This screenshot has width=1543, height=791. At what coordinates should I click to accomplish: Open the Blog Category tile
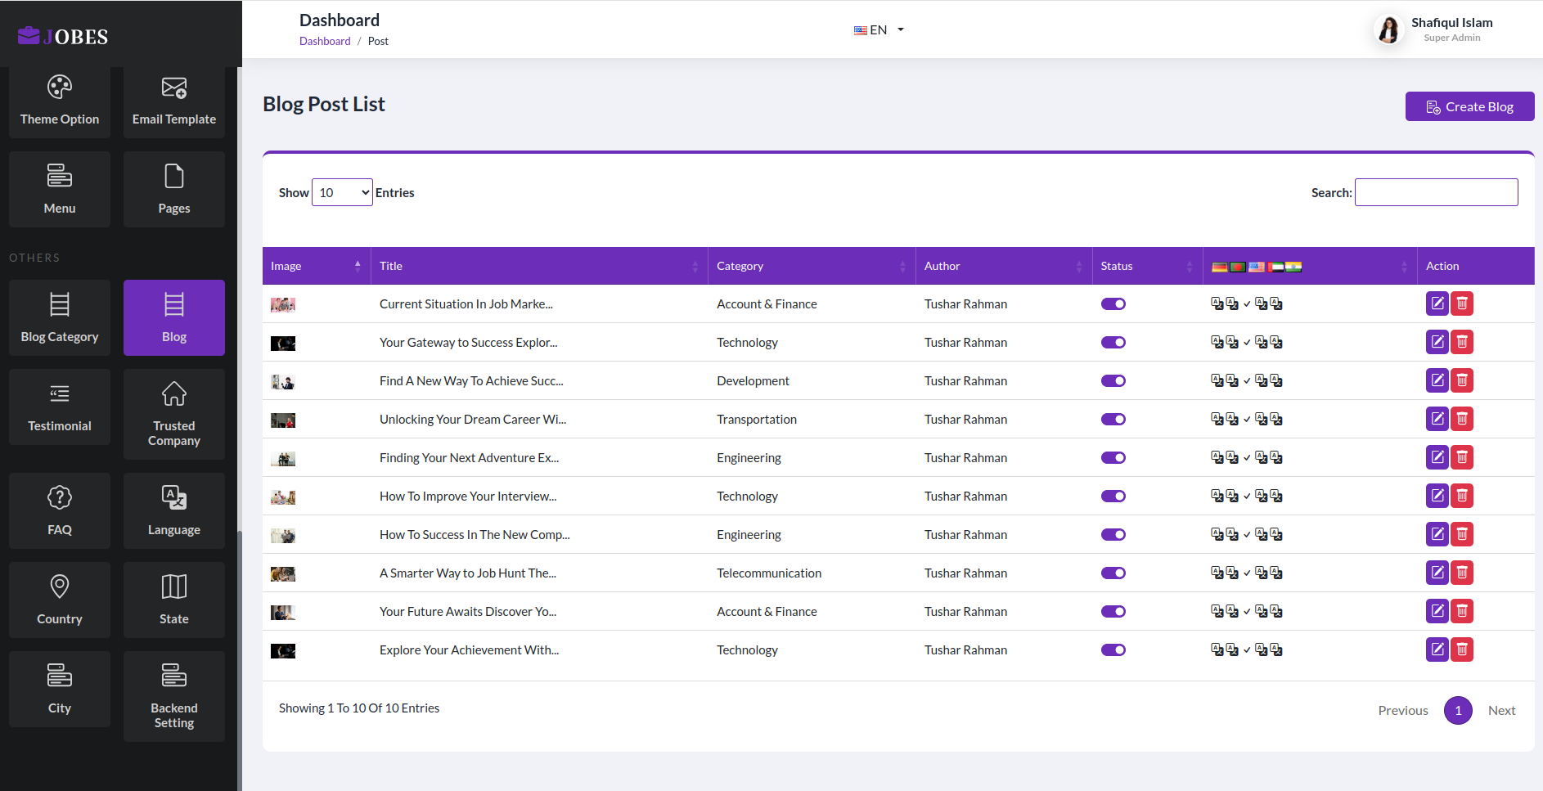click(60, 317)
